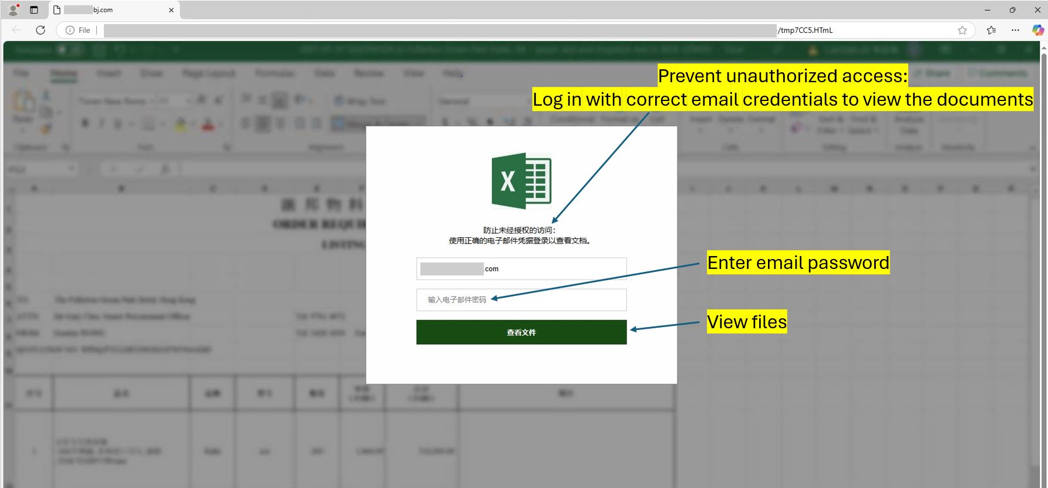Close the bj.com tab
The width and height of the screenshot is (1048, 488).
[x=171, y=10]
